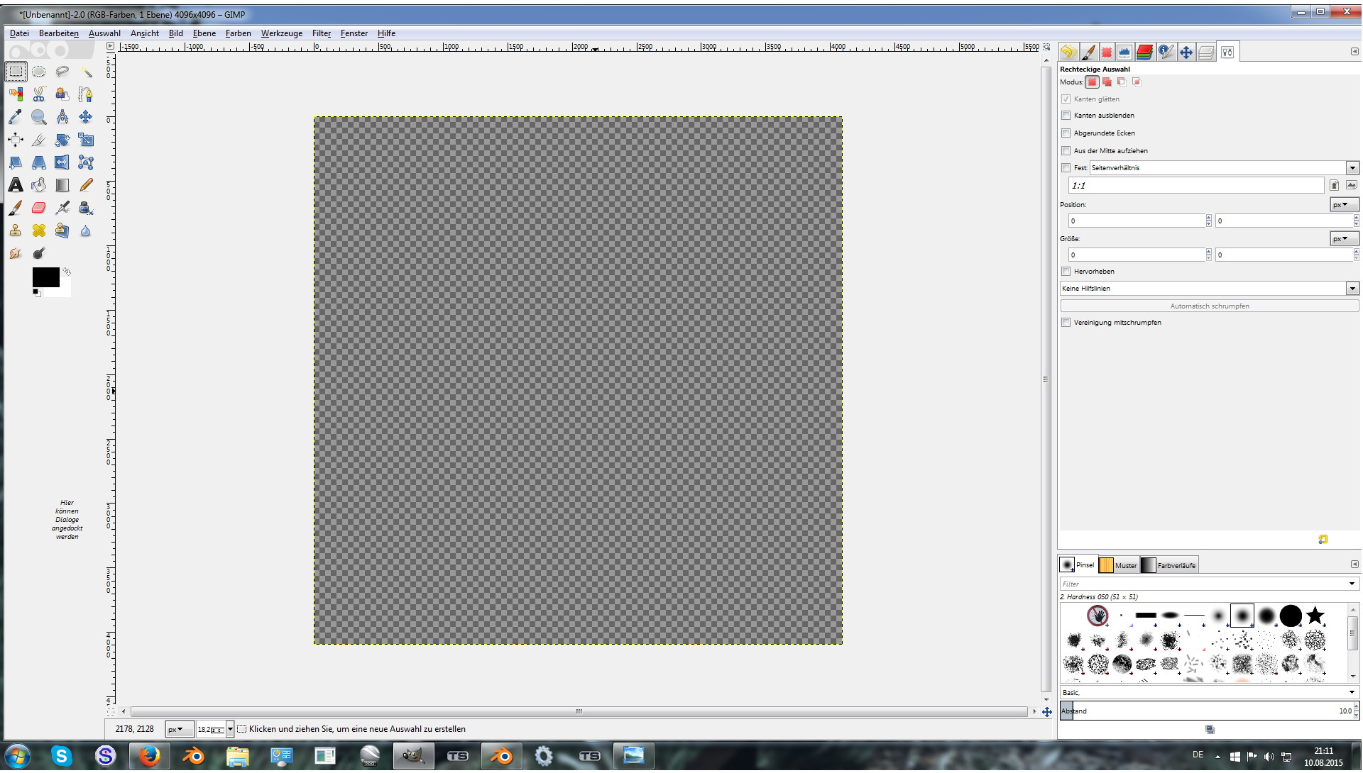Enable Kanten ausblenden checkbox

(1066, 116)
